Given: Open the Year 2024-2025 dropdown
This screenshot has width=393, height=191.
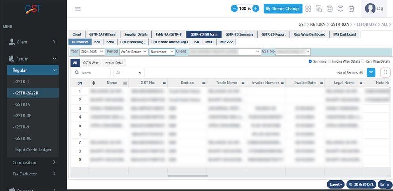Looking at the screenshot, I should click(92, 52).
